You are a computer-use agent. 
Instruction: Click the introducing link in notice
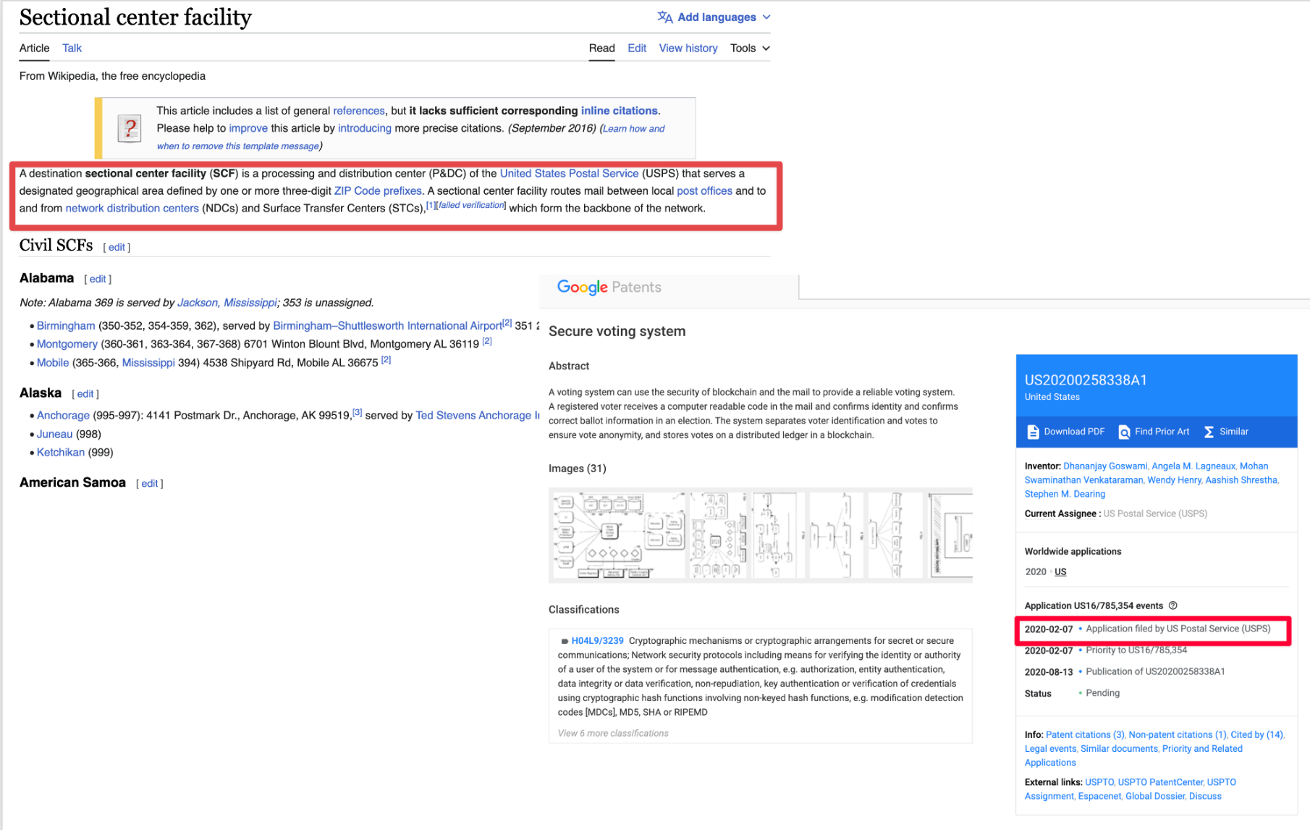365,128
